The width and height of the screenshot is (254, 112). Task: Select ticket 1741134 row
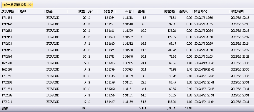pyautogui.click(x=127, y=18)
